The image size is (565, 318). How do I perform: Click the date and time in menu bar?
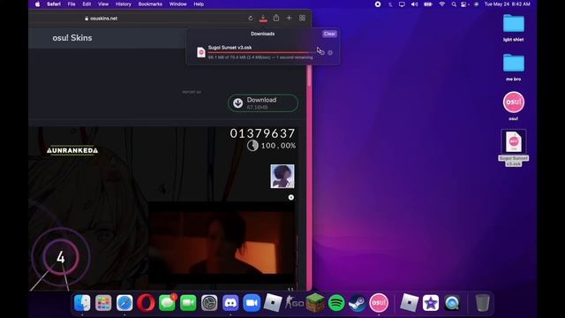[x=508, y=4]
